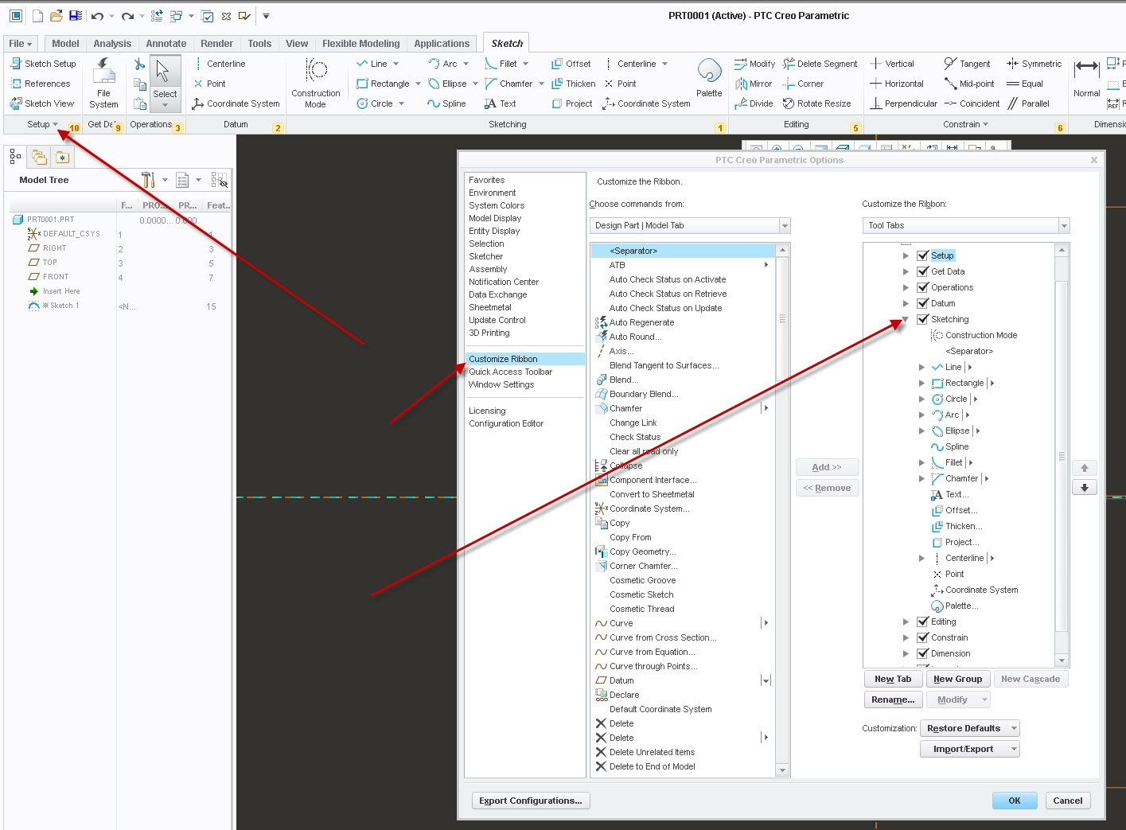Screen dimensions: 1126x830
Task: Open File System import tool
Action: click(x=103, y=84)
